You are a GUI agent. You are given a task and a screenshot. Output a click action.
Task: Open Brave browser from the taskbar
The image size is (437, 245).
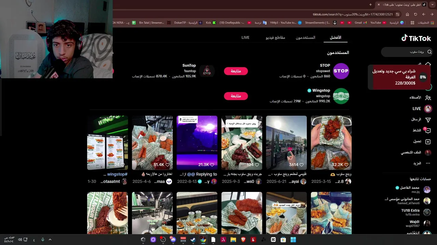point(243,240)
